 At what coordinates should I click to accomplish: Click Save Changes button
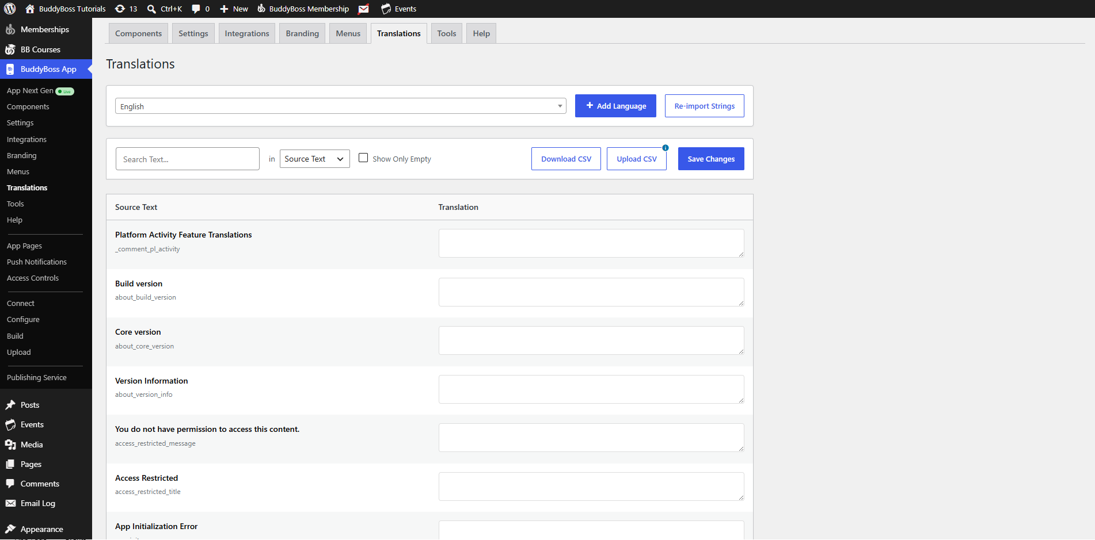tap(711, 159)
